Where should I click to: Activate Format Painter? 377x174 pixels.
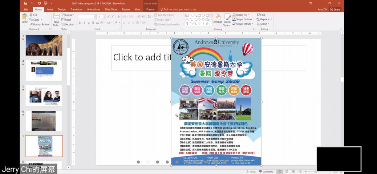click(40, 24)
